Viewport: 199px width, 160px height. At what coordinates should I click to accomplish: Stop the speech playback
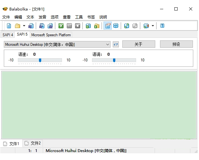click(x=78, y=26)
